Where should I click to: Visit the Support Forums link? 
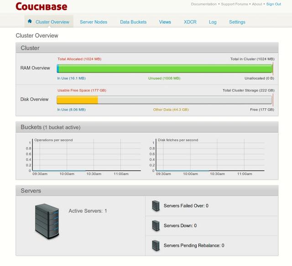(235, 4)
